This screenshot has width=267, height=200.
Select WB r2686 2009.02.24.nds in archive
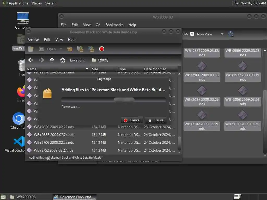(x=101, y=135)
